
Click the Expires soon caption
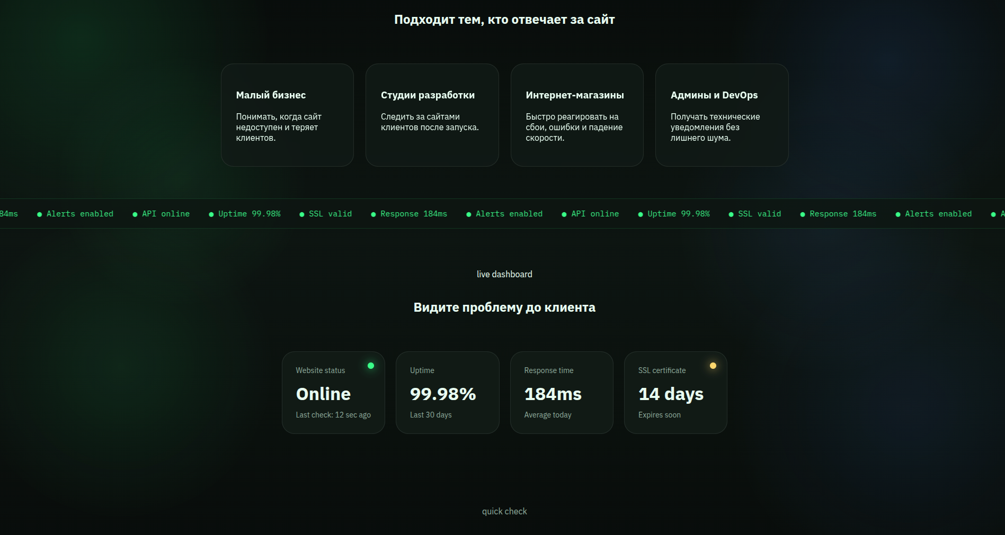point(660,415)
